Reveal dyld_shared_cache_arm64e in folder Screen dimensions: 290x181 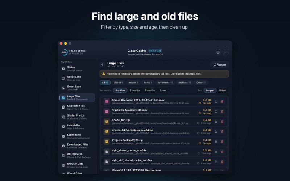[x=216, y=152]
